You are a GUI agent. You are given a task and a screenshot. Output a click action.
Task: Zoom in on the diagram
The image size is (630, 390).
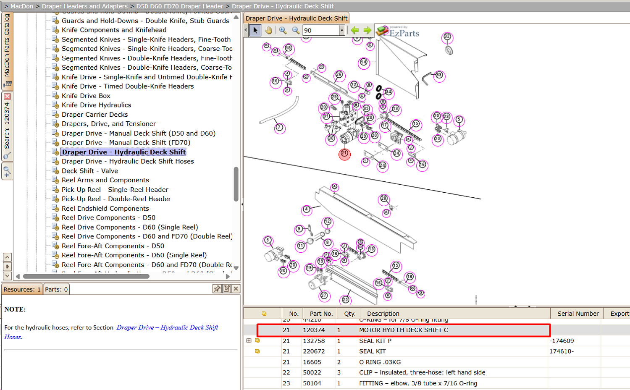click(283, 30)
